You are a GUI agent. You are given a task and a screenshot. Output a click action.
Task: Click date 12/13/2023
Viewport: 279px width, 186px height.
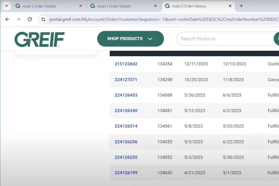(234, 64)
